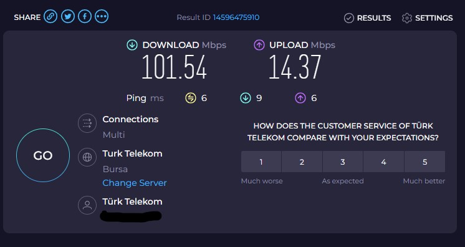Click the idle ping latency icon
Viewport: 465px width, 247px height.
pos(191,98)
